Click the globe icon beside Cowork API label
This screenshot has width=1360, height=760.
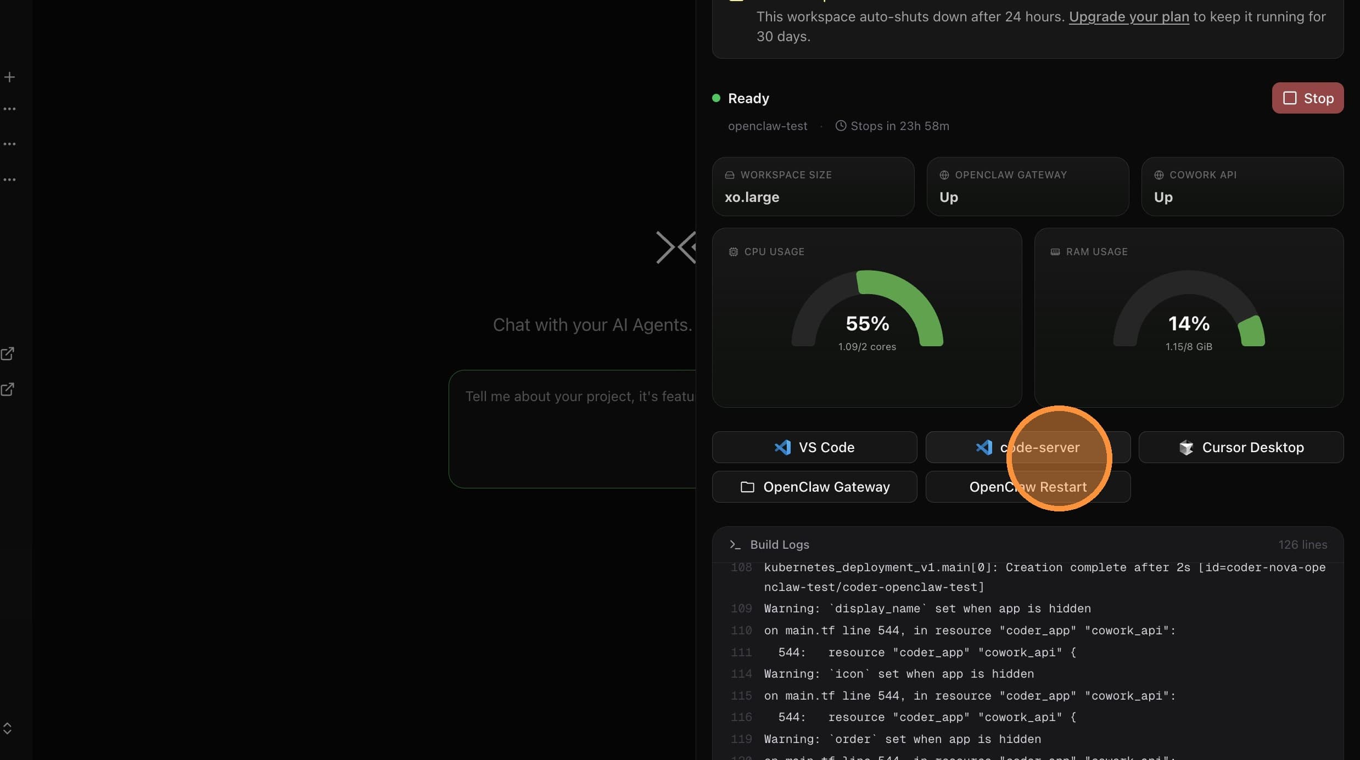click(x=1158, y=175)
